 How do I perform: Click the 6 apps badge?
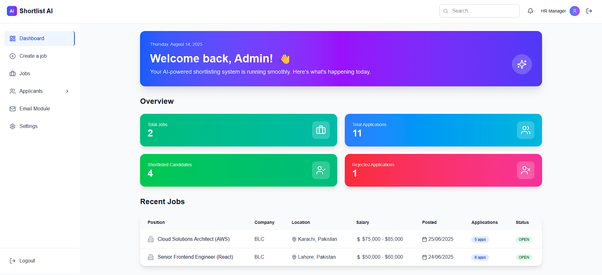tap(480, 257)
